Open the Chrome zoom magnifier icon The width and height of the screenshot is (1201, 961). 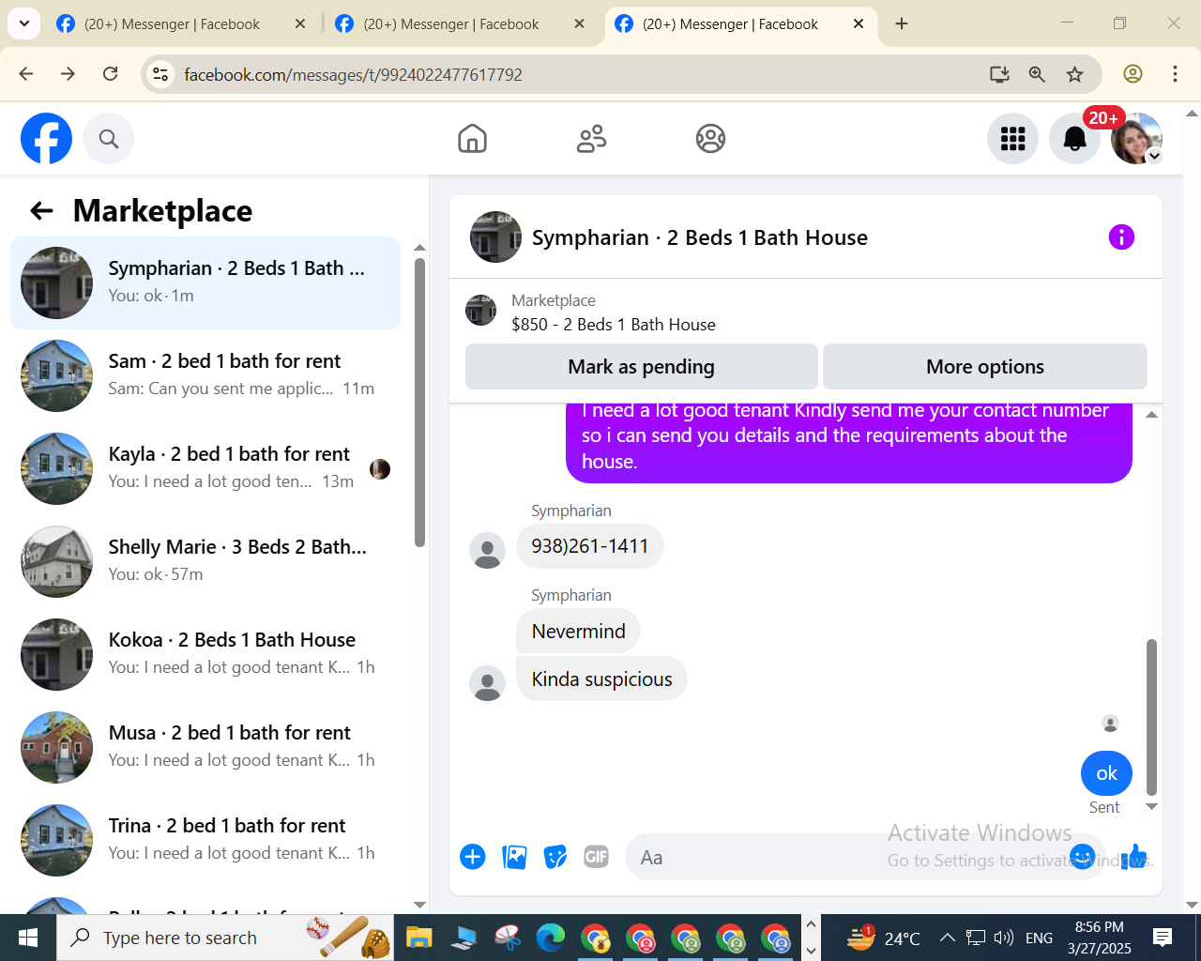coord(1037,74)
